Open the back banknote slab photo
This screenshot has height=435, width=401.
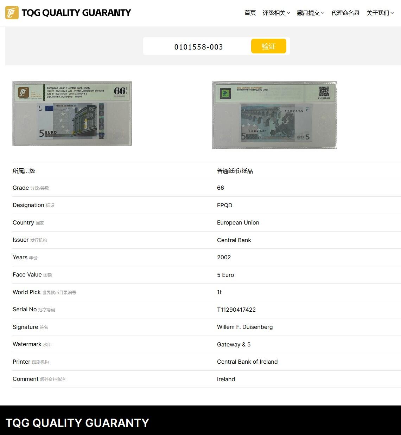pos(275,115)
